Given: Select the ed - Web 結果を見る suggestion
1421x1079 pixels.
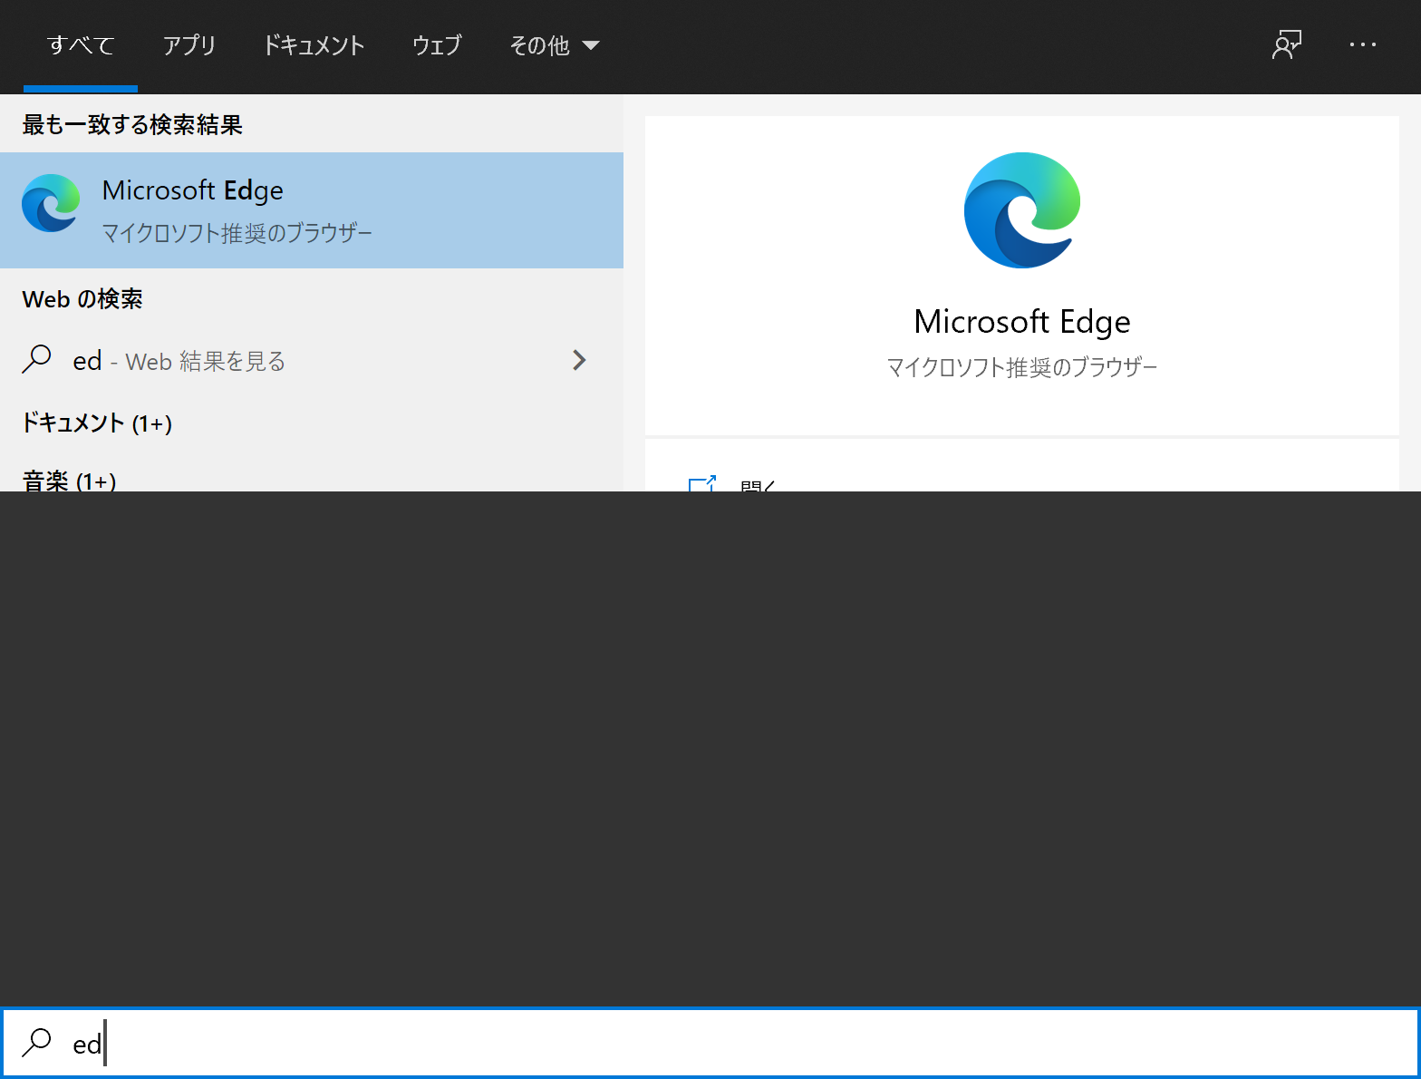Looking at the screenshot, I should coord(312,361).
